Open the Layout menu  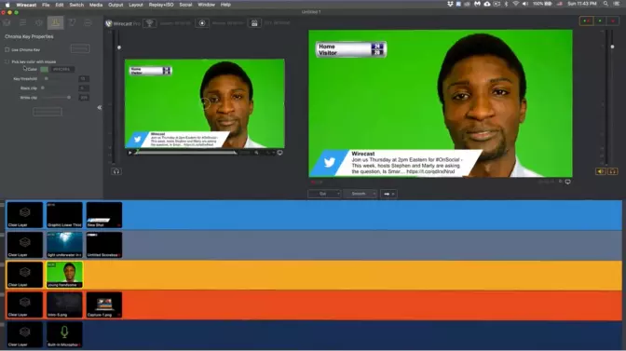(136, 5)
